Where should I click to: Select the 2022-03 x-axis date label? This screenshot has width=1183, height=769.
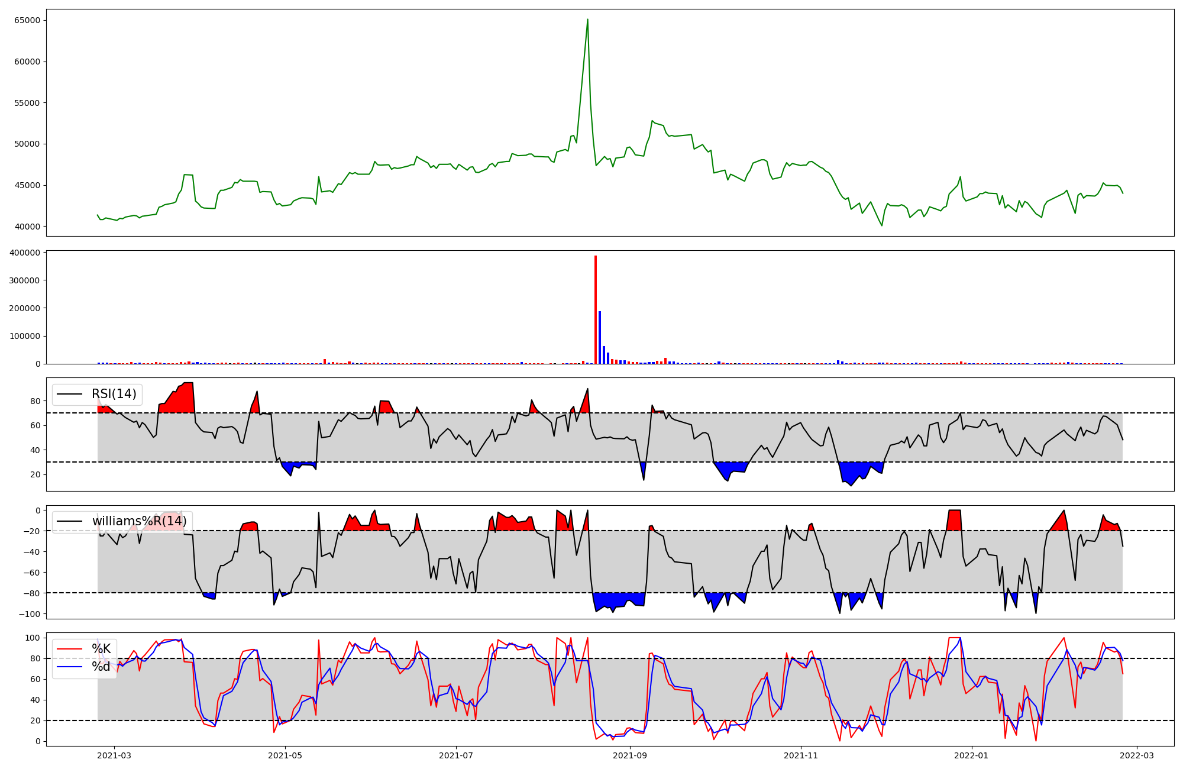pos(1137,755)
